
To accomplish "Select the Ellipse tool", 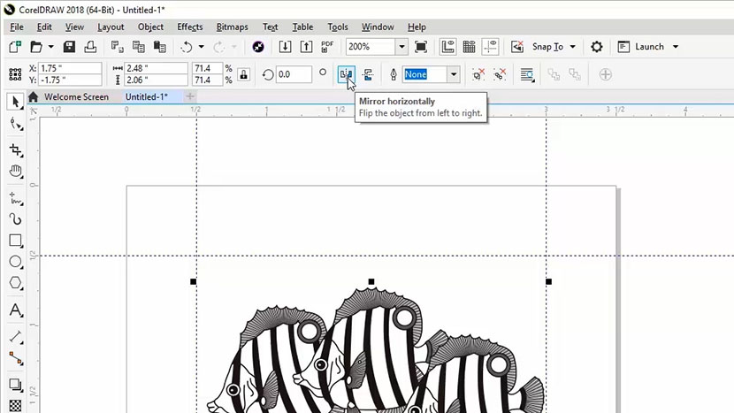I will coord(15,263).
